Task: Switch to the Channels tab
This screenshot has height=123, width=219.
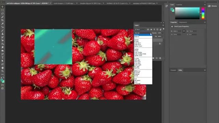Action: click(173, 70)
